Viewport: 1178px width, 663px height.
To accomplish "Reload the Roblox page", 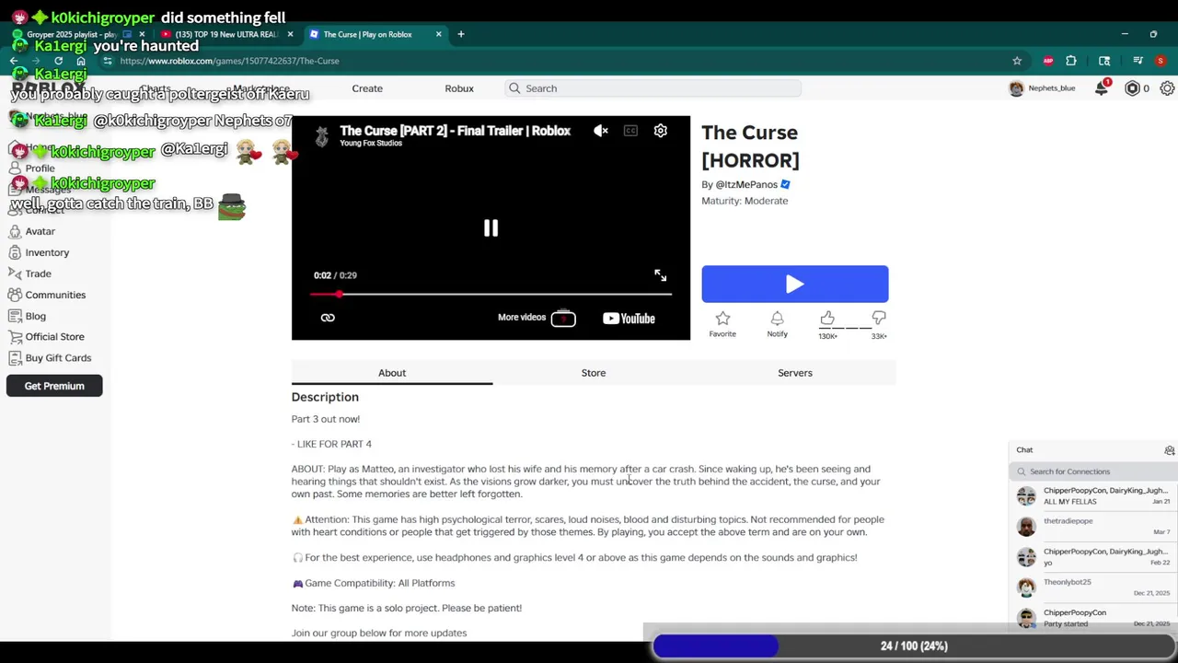I will 58,61.
